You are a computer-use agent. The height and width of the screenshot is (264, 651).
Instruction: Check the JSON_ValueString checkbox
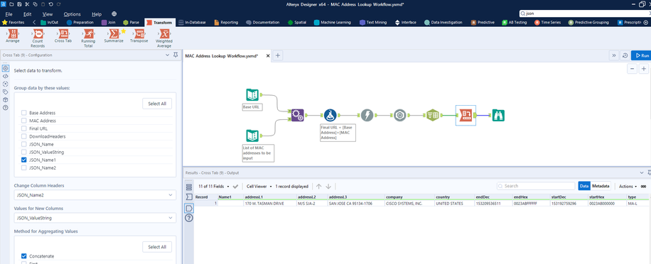pos(24,152)
